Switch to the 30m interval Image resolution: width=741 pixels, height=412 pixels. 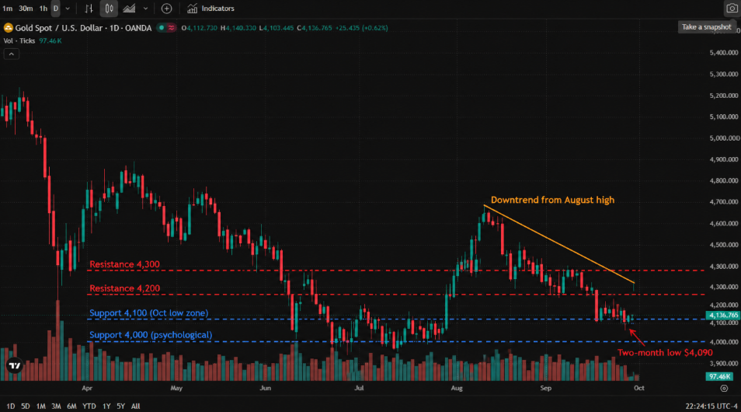26,9
